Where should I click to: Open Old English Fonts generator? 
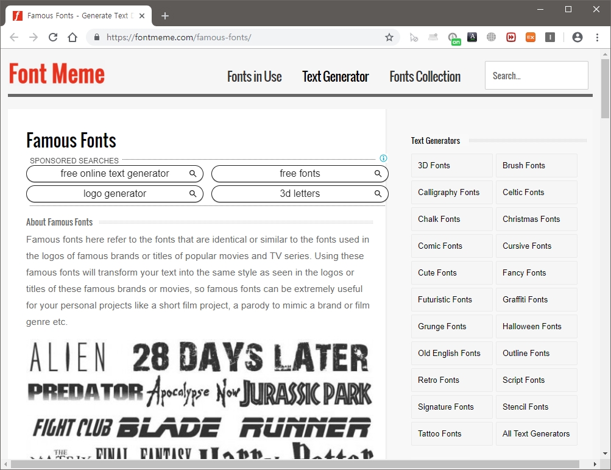[x=451, y=354]
